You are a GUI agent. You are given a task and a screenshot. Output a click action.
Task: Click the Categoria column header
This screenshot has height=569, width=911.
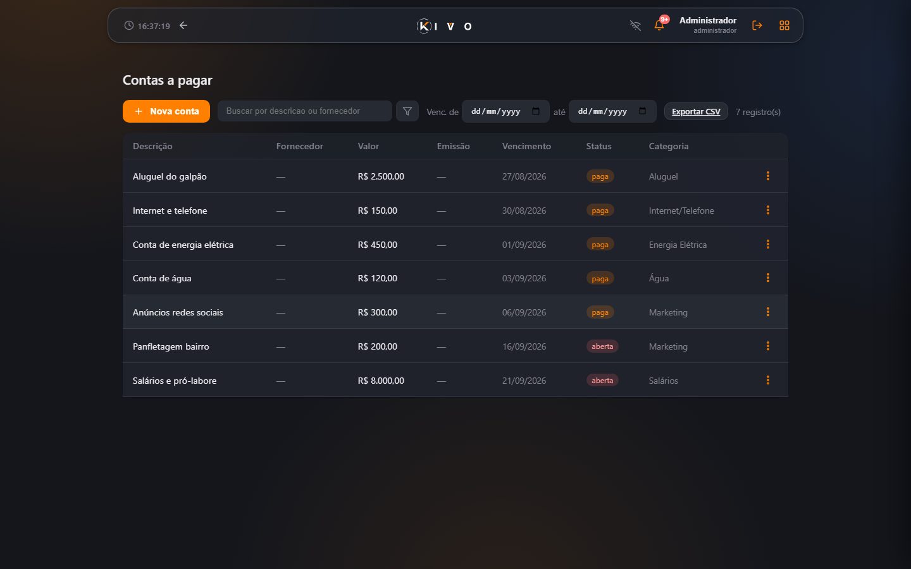point(669,146)
